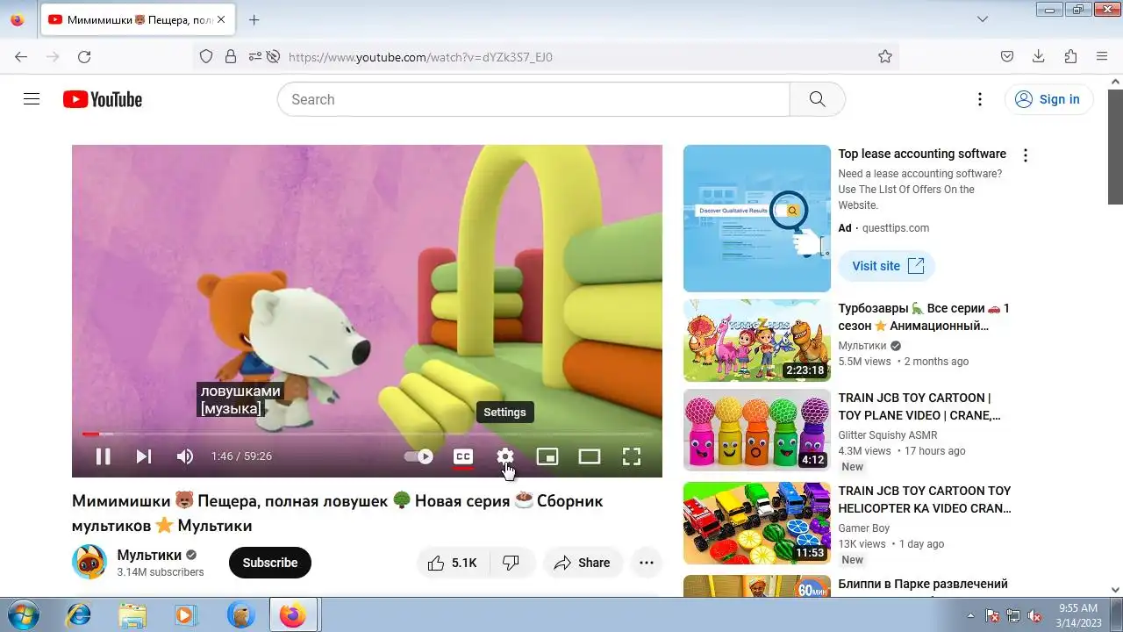The width and height of the screenshot is (1123, 632).
Task: Click the address bar URL
Action: point(420,57)
